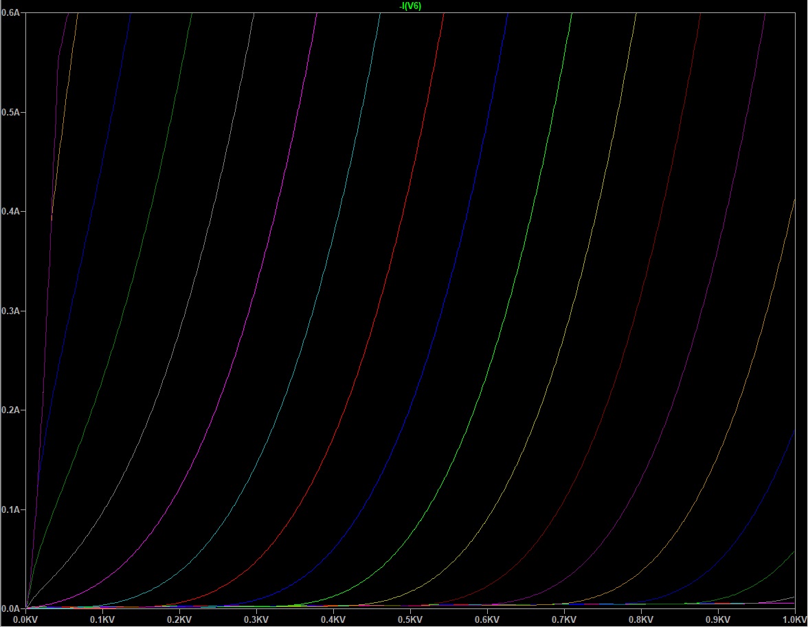Image resolution: width=808 pixels, height=627 pixels.
Task: Click the 0.2KV horizontal axis label
Action: point(179,619)
